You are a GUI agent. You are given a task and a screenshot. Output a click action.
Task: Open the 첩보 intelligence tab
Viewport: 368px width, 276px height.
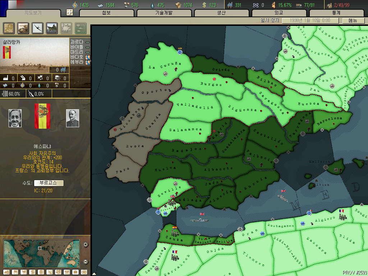[x=106, y=13]
